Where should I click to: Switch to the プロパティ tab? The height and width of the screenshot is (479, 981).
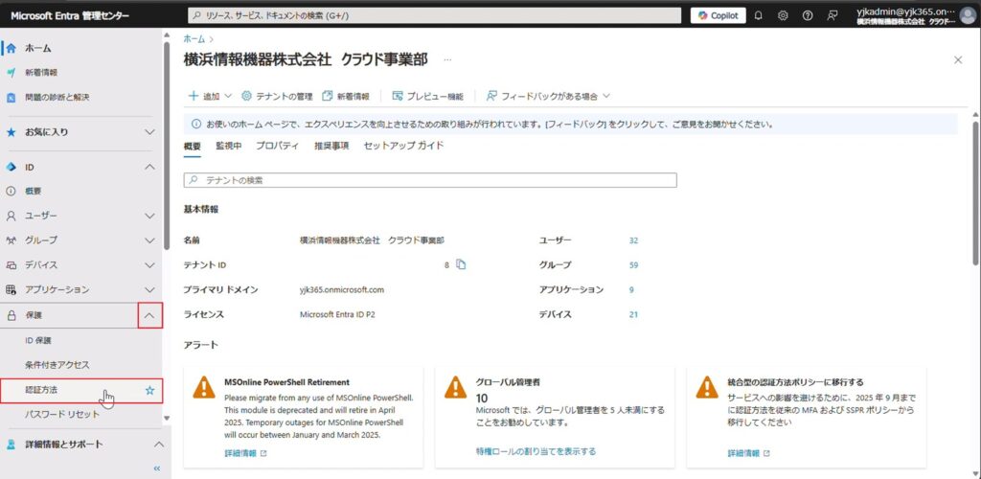click(277, 146)
